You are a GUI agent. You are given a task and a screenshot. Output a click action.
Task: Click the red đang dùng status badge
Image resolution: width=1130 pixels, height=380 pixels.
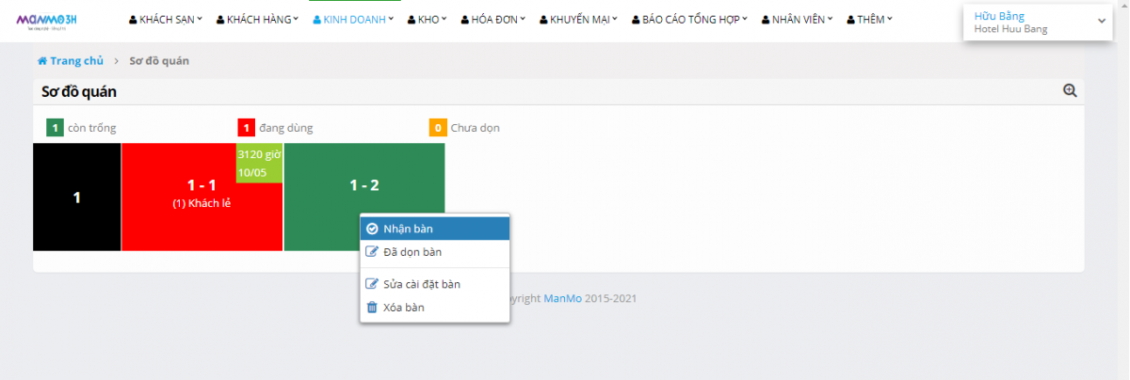tap(246, 128)
